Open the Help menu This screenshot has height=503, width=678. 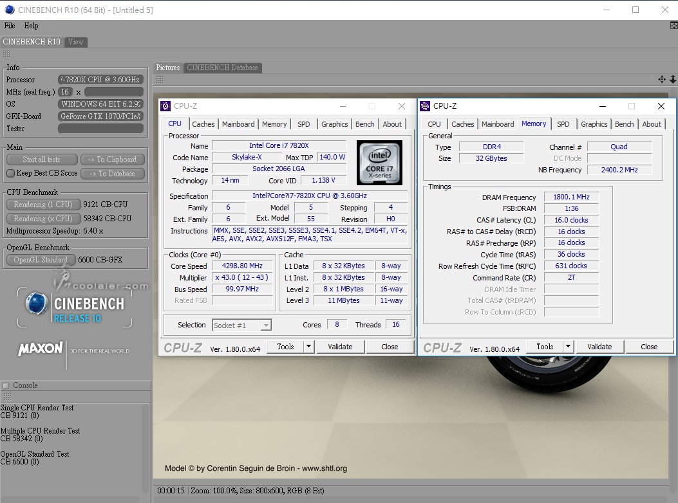(x=31, y=26)
